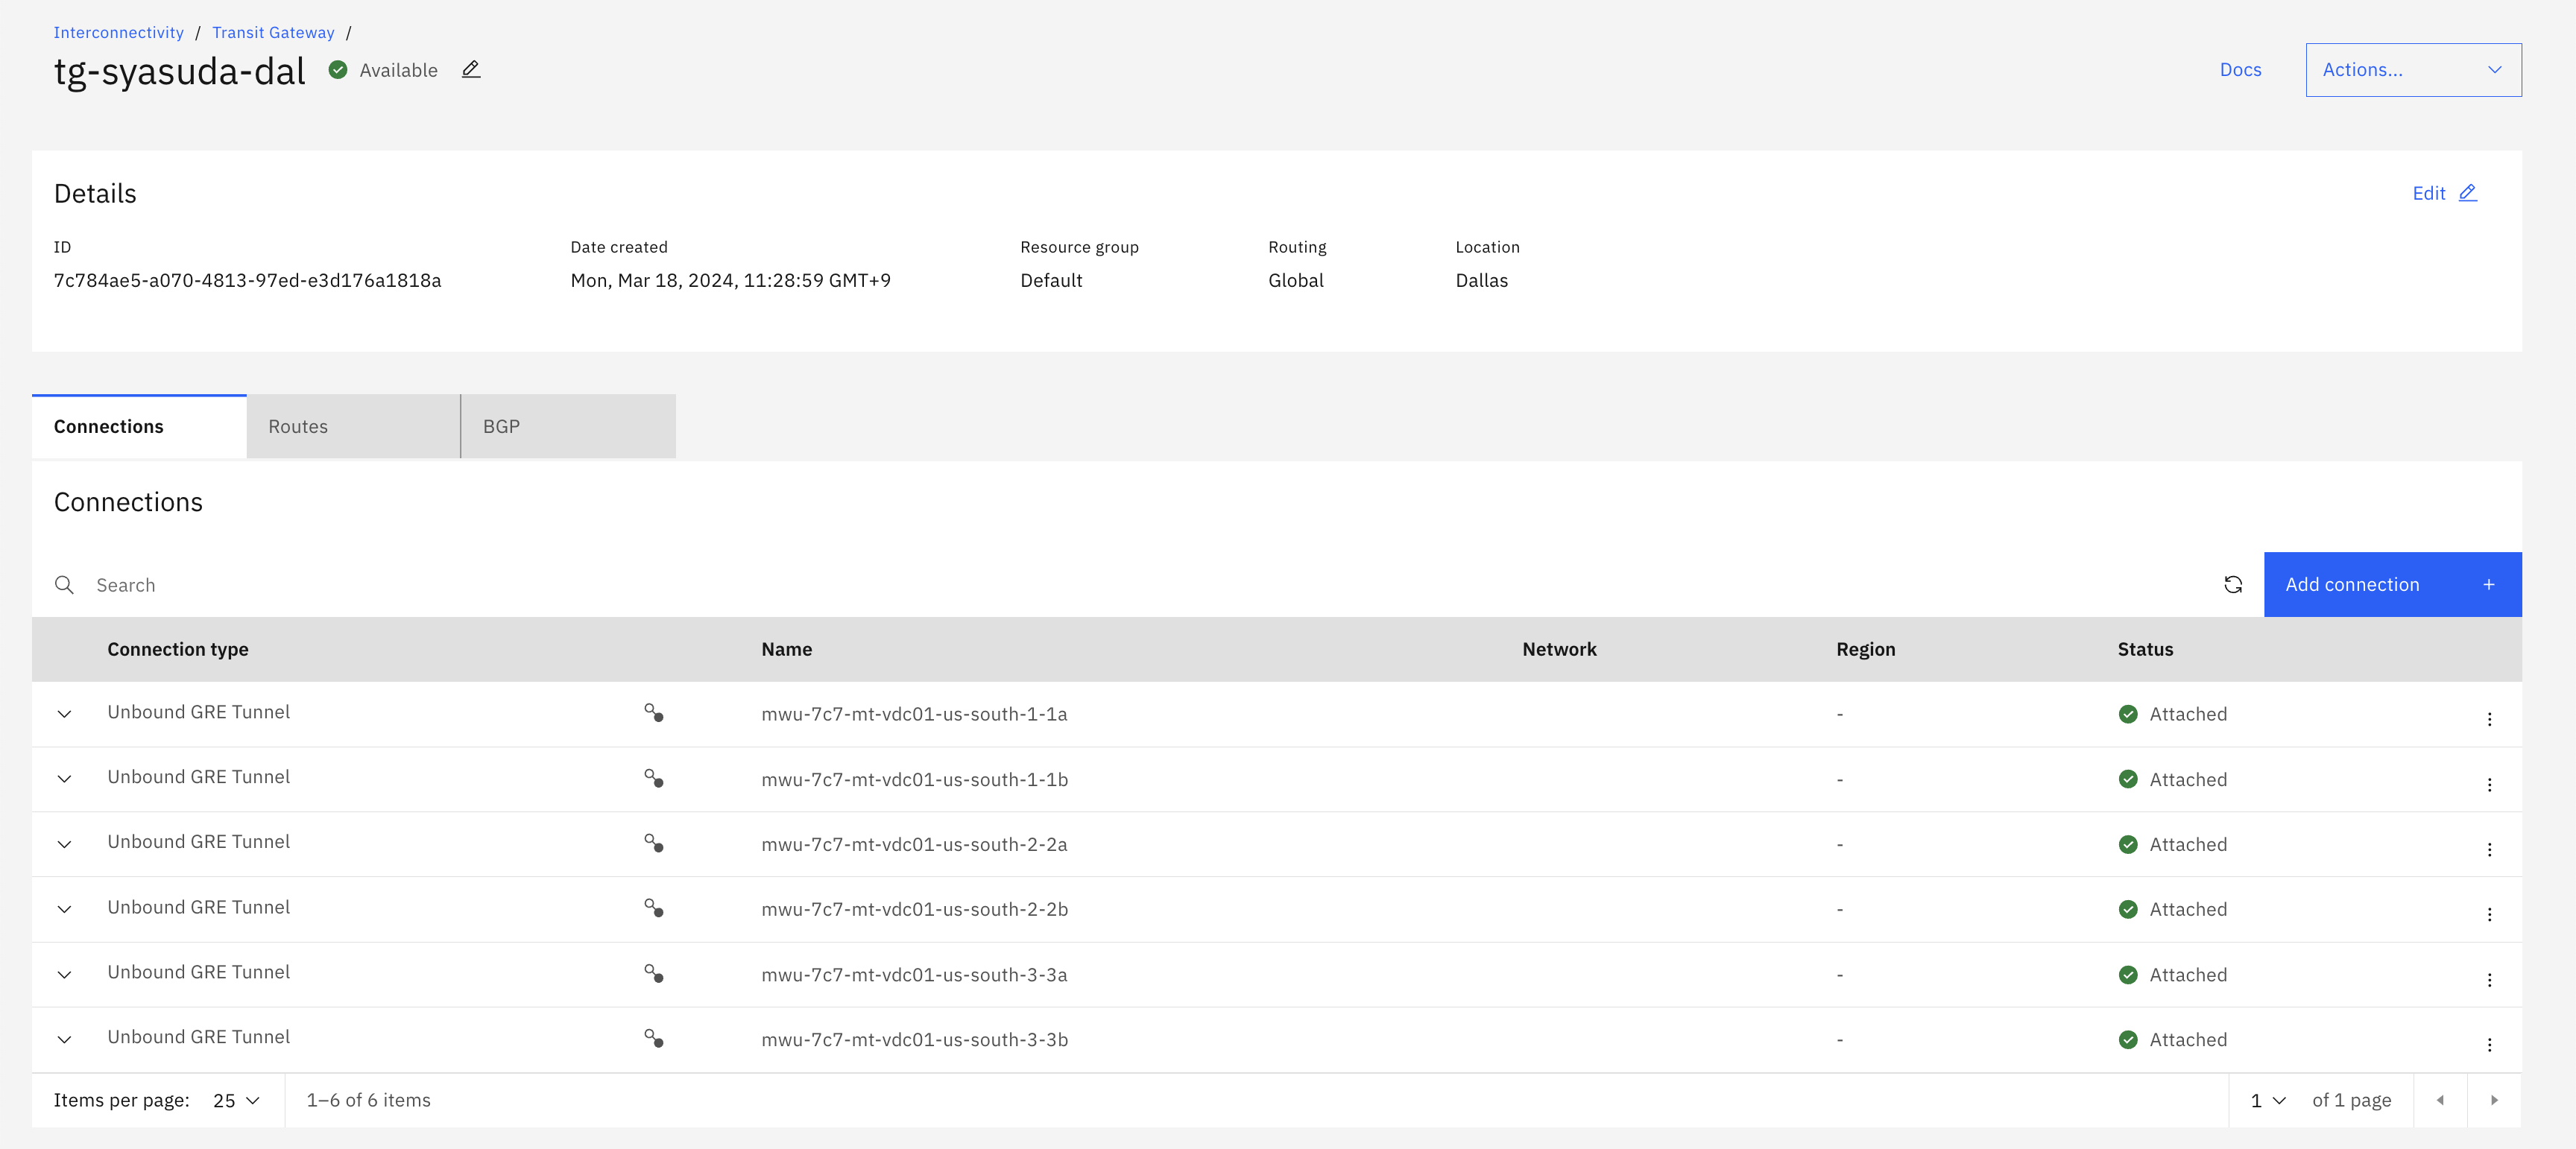This screenshot has height=1149, width=2576.
Task: Click the Add connection button
Action: [x=2391, y=585]
